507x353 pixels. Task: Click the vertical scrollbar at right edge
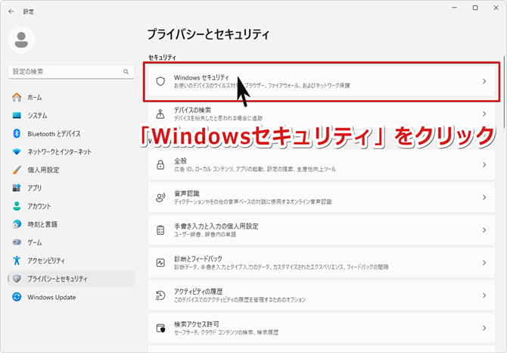coord(504,94)
